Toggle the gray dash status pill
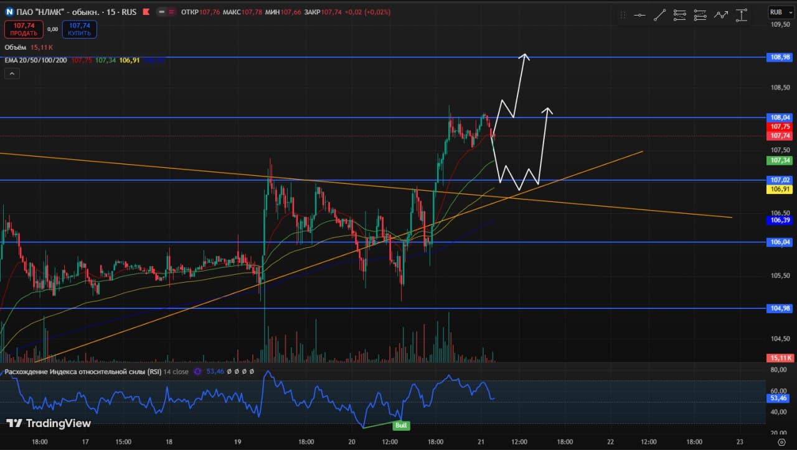This screenshot has height=450, width=797. click(161, 12)
